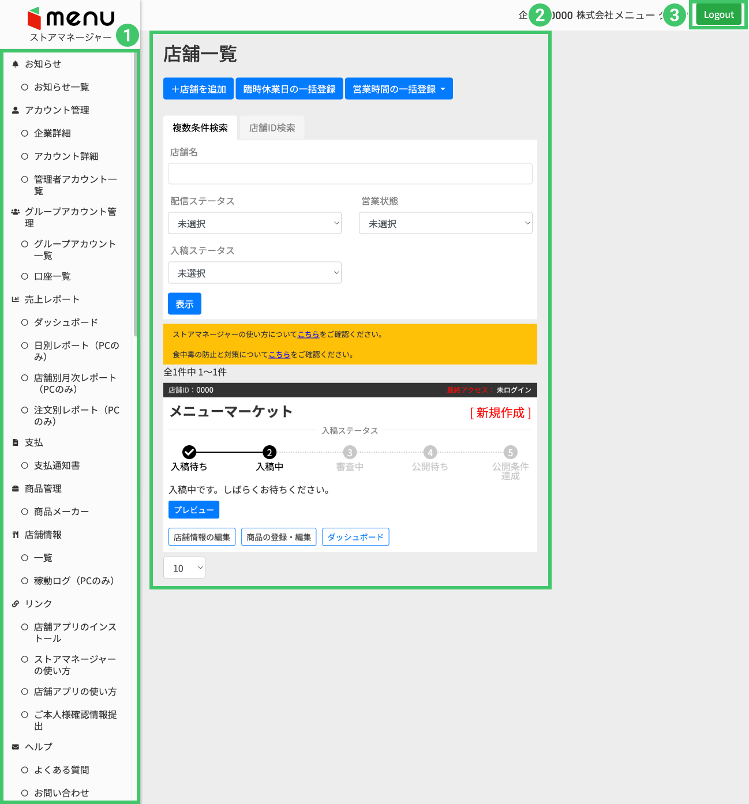Open the 営業状態 dropdown

(x=445, y=223)
